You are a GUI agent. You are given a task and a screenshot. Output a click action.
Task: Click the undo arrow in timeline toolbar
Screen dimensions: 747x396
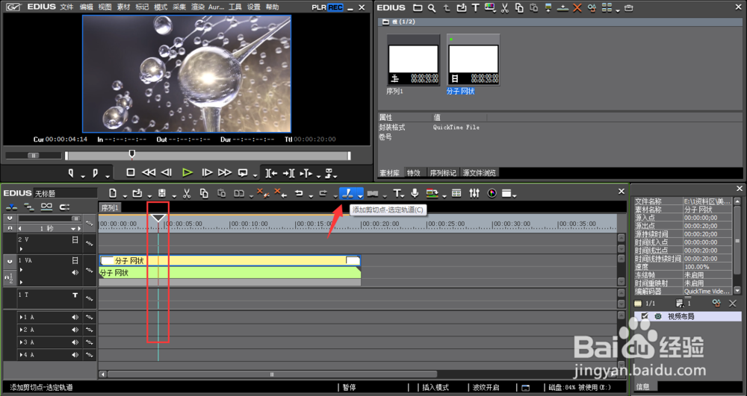299,193
